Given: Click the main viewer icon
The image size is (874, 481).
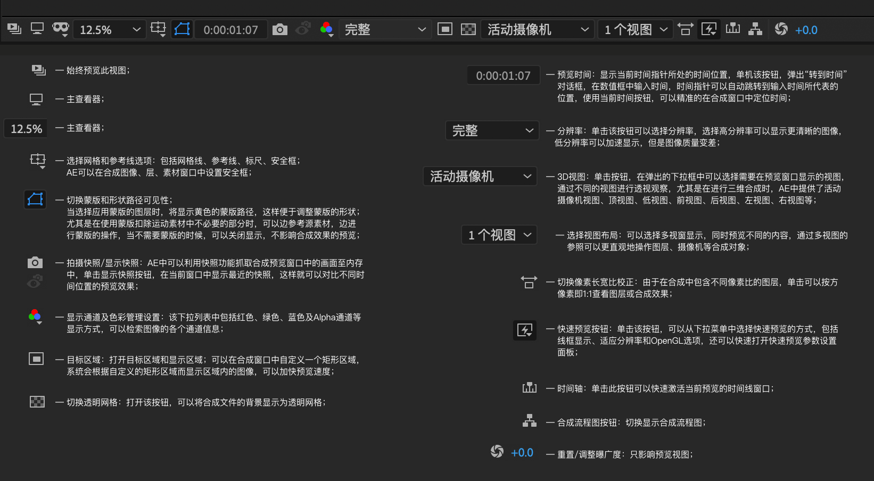Looking at the screenshot, I should [37, 29].
